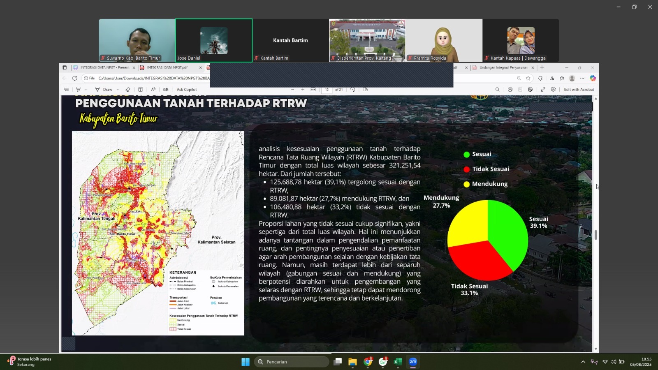
Task: Click the PDF vertical scrollbar thumb
Action: tap(595, 235)
